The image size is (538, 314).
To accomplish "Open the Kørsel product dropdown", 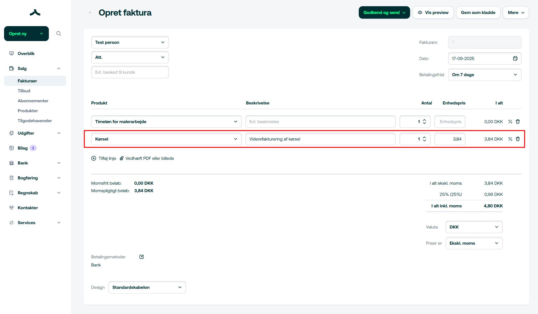I will [x=166, y=139].
